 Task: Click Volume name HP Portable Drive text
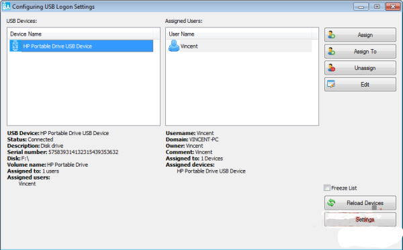tap(48, 165)
